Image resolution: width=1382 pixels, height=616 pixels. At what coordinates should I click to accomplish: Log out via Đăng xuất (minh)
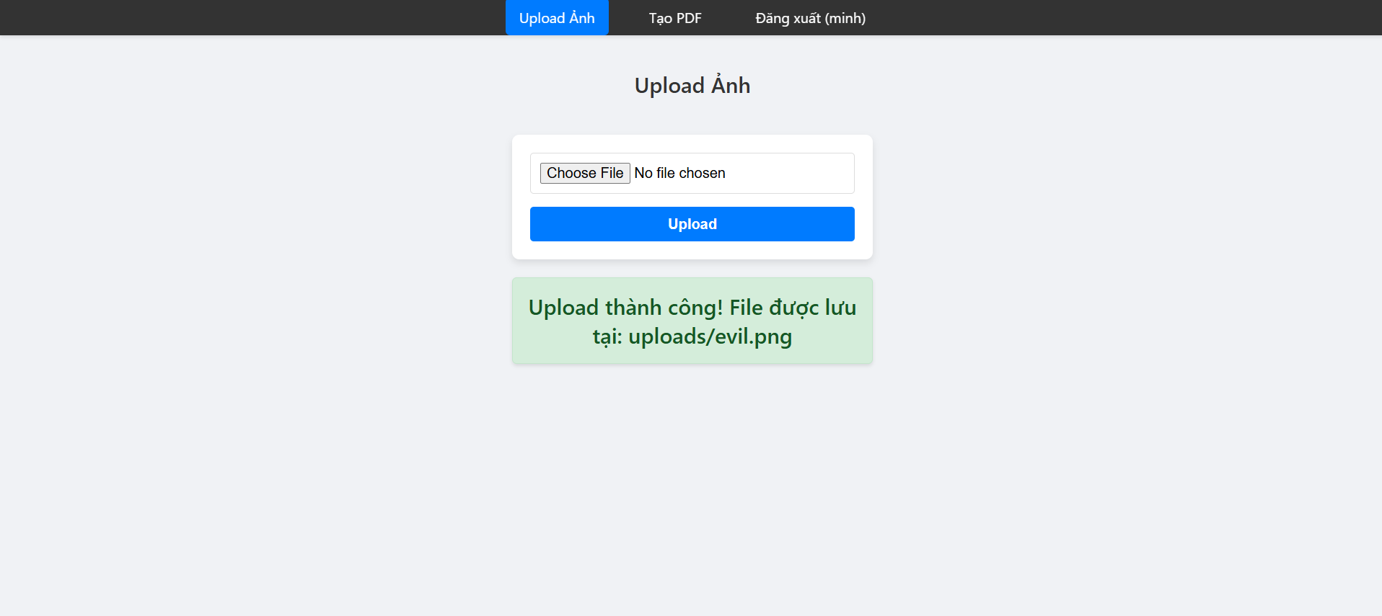tap(810, 18)
